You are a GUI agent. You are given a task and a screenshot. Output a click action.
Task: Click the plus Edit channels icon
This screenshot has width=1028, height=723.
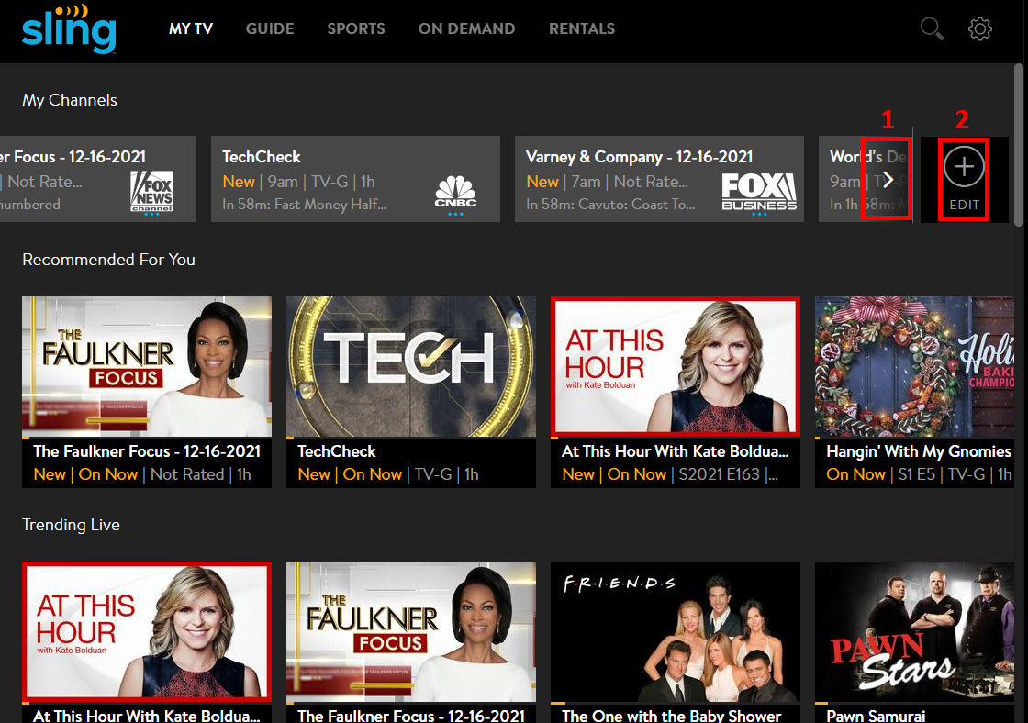(x=964, y=168)
